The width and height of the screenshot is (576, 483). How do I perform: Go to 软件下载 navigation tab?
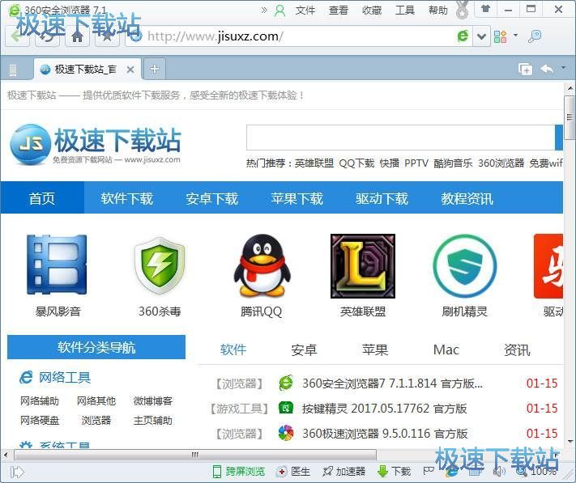tap(126, 198)
